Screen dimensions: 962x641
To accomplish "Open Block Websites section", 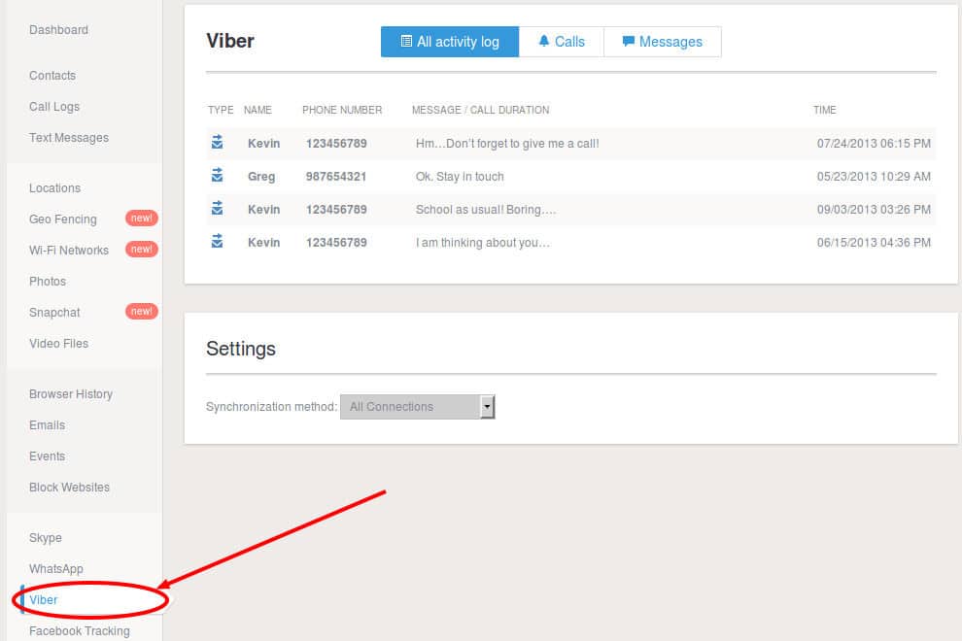I will [69, 488].
